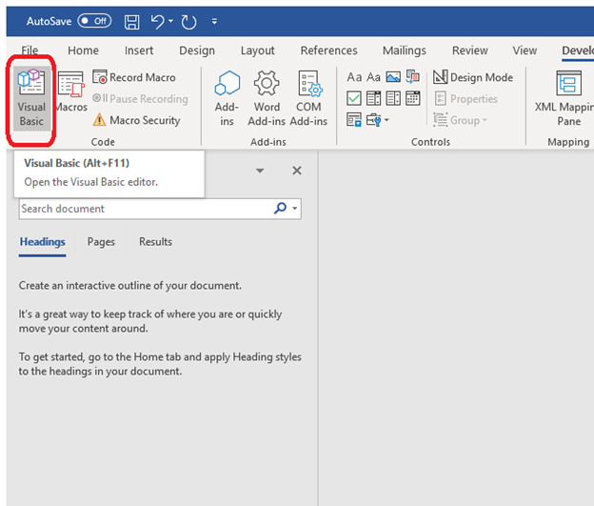Viewport: 594px width, 506px height.
Task: Switch to the View tab
Action: click(x=525, y=51)
